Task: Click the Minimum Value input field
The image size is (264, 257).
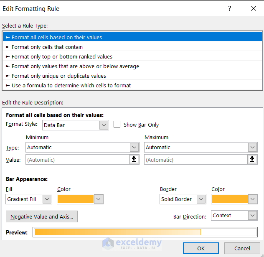Action: [x=77, y=160]
